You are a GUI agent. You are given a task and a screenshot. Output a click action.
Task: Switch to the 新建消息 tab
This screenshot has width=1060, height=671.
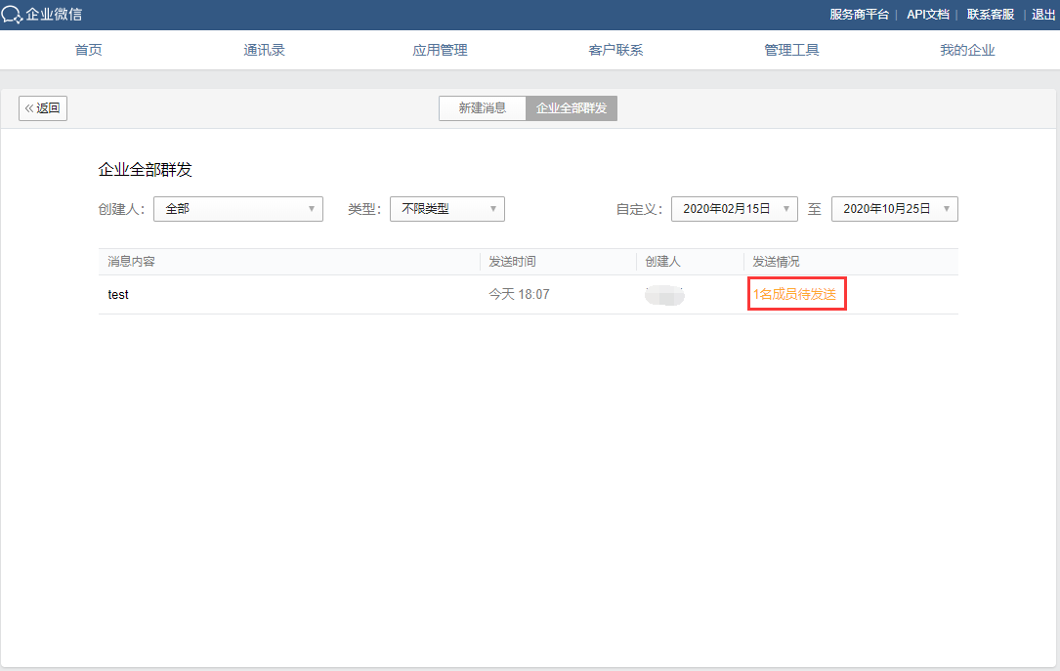pyautogui.click(x=483, y=108)
